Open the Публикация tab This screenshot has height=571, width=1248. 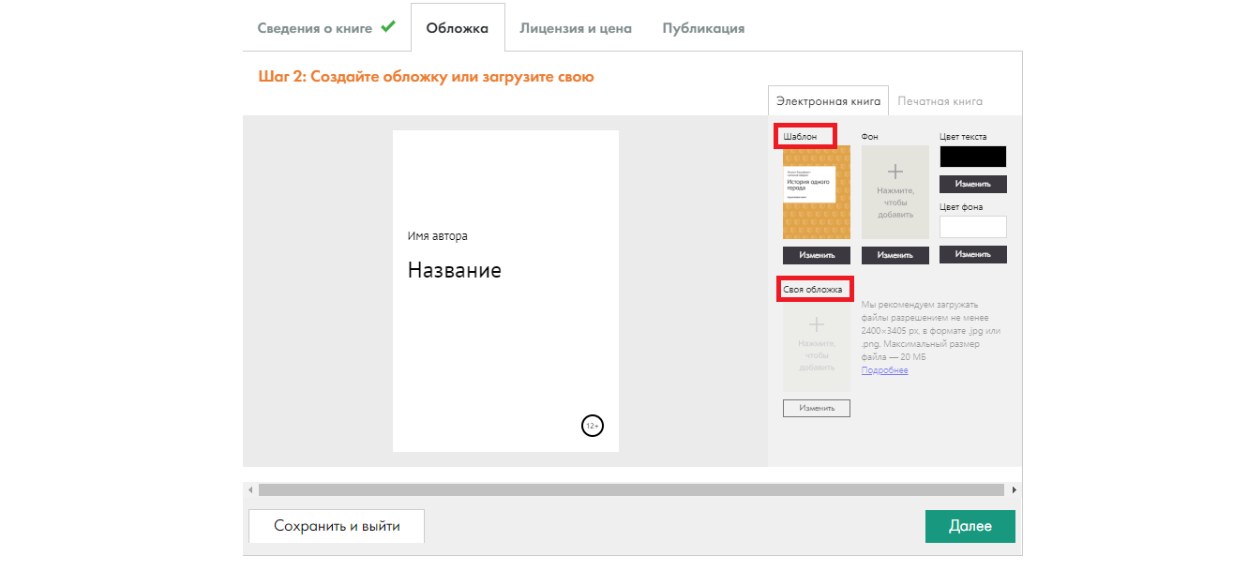(703, 28)
